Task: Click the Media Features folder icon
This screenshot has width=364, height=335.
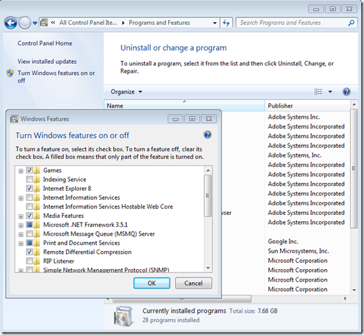Action: [x=37, y=216]
